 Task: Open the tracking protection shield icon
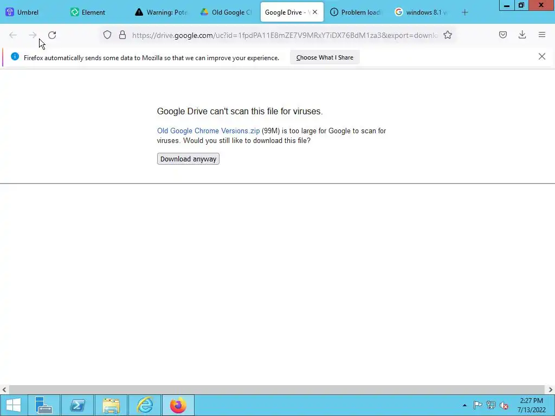tap(107, 35)
